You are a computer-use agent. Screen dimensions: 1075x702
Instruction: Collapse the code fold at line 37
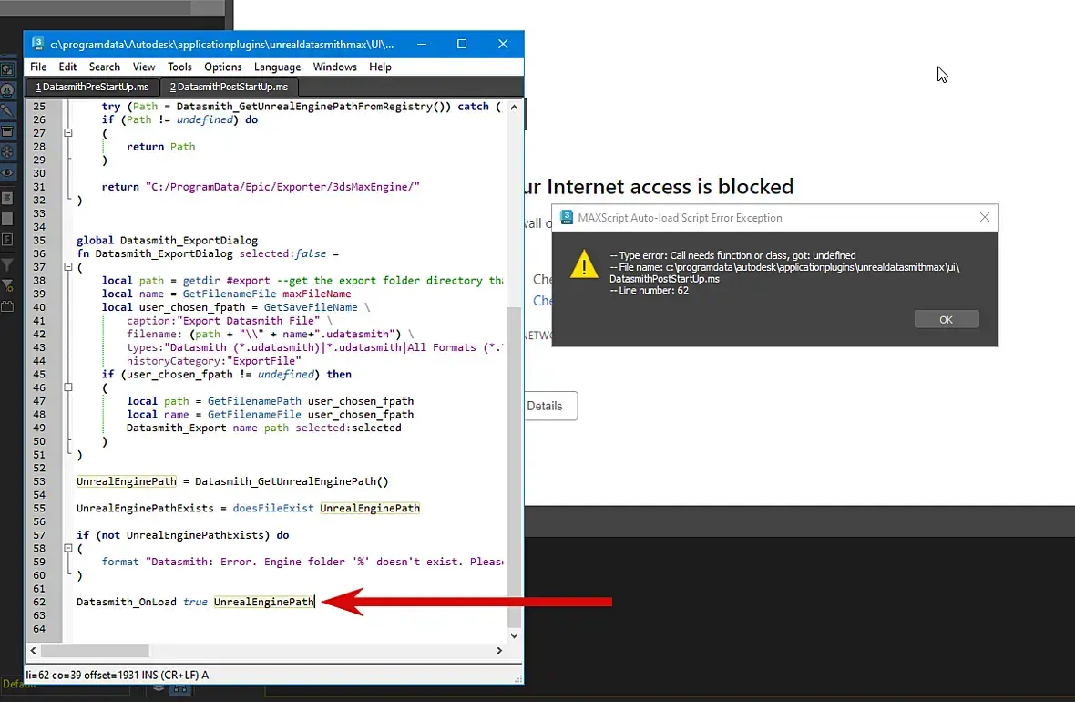(x=68, y=267)
